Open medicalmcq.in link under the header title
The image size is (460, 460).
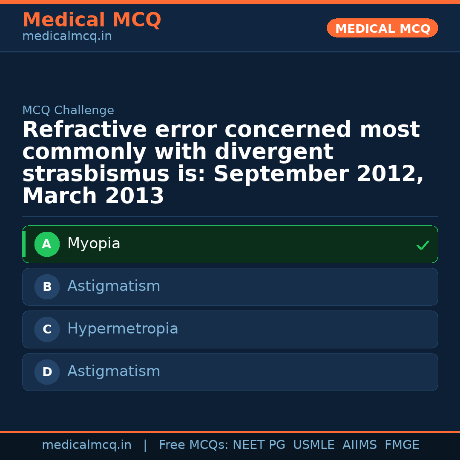(x=67, y=37)
